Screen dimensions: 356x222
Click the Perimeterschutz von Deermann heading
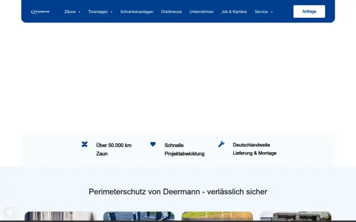pos(178,192)
